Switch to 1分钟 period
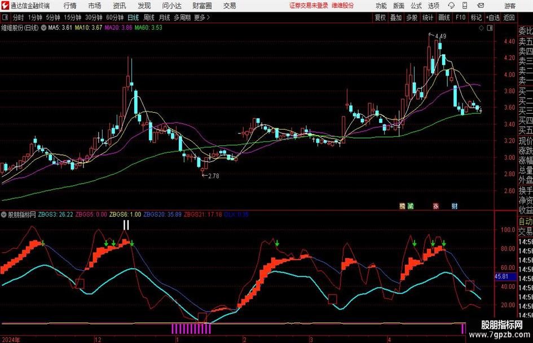Image resolution: width=533 pixels, height=343 pixels. click(x=35, y=17)
